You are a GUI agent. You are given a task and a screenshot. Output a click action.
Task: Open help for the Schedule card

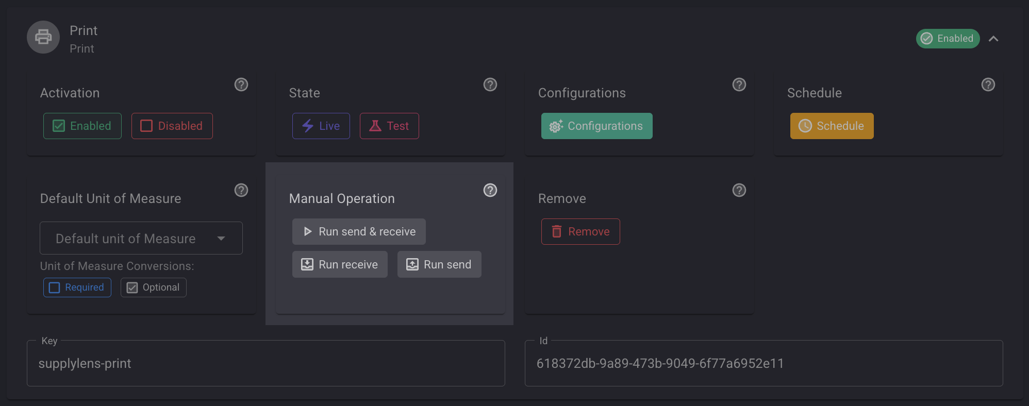pos(988,84)
